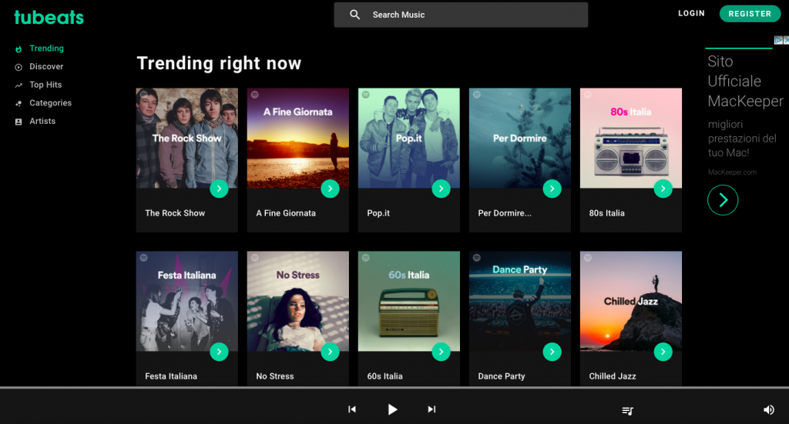This screenshot has height=424, width=789.
Task: Go to Trending in the sidebar
Action: (46, 48)
